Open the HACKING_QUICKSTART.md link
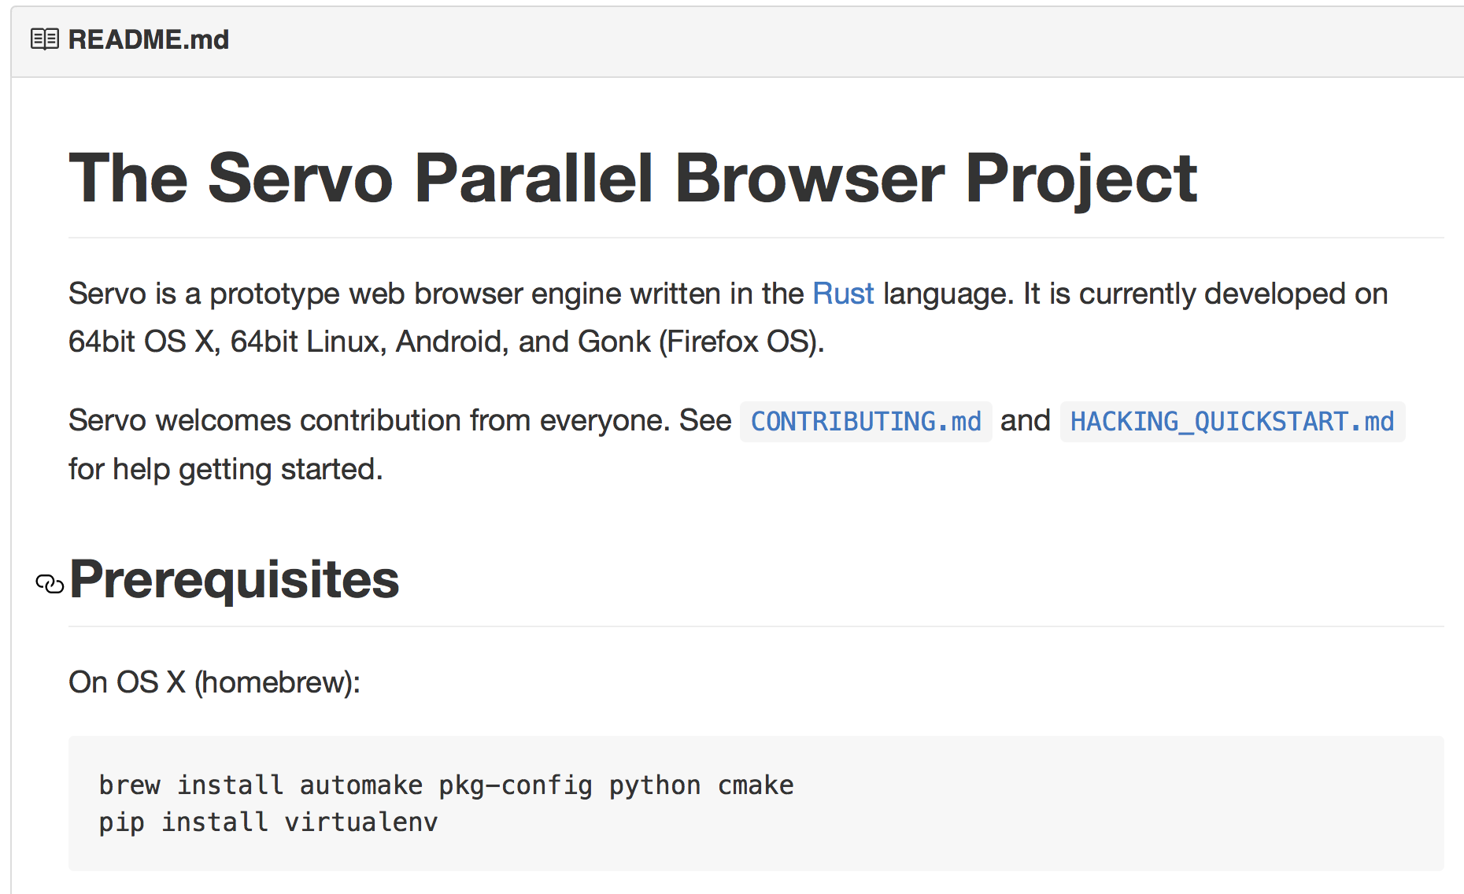Image resolution: width=1464 pixels, height=894 pixels. point(1233,422)
